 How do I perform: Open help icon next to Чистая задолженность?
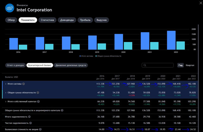pos(30,123)
